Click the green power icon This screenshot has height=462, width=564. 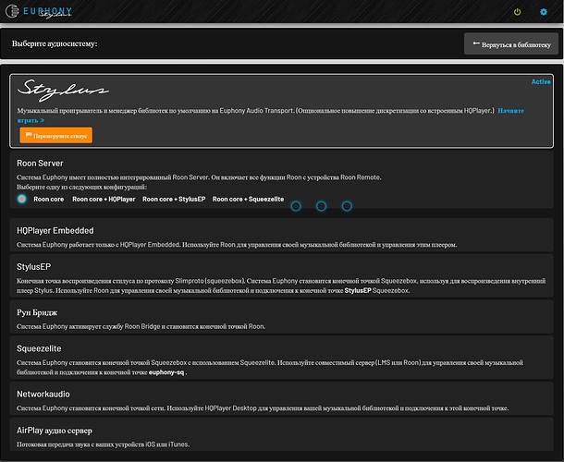coord(517,12)
